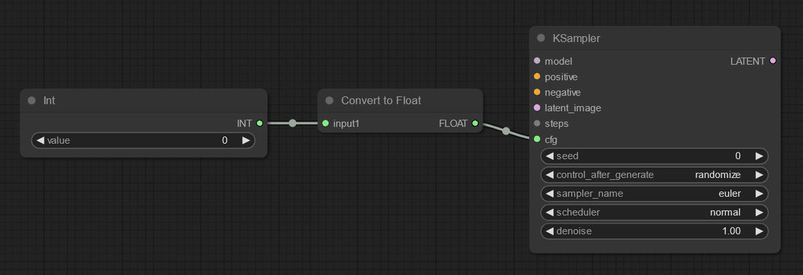Open the control_after_generate dropdown
Screen dimensions: 803x275
(x=654, y=175)
